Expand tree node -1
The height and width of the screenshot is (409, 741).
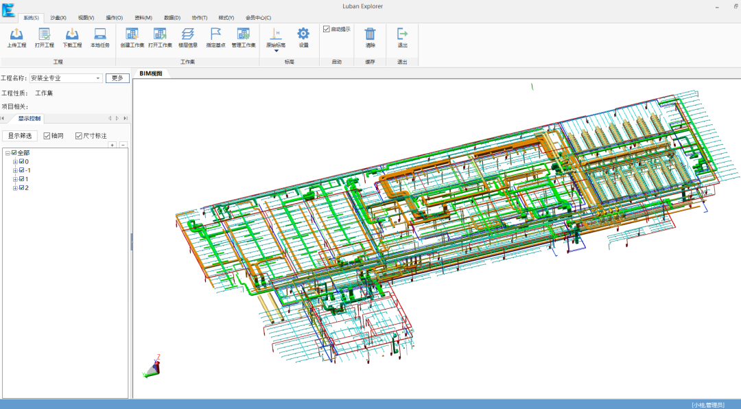(15, 170)
